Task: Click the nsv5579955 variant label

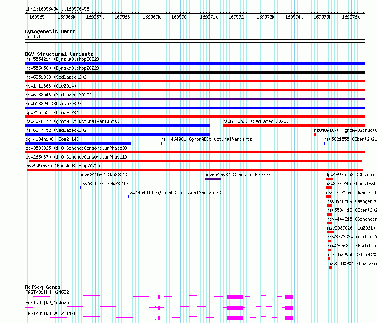Action: click(x=352, y=255)
